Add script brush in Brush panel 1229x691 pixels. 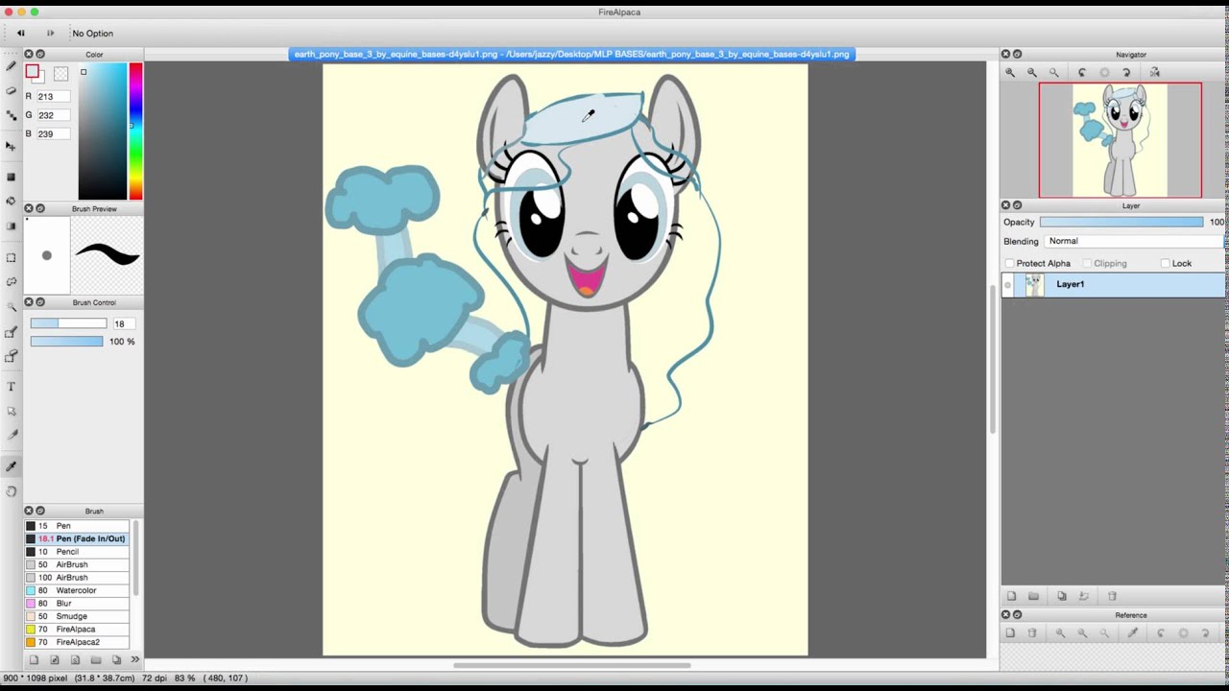tap(75, 659)
